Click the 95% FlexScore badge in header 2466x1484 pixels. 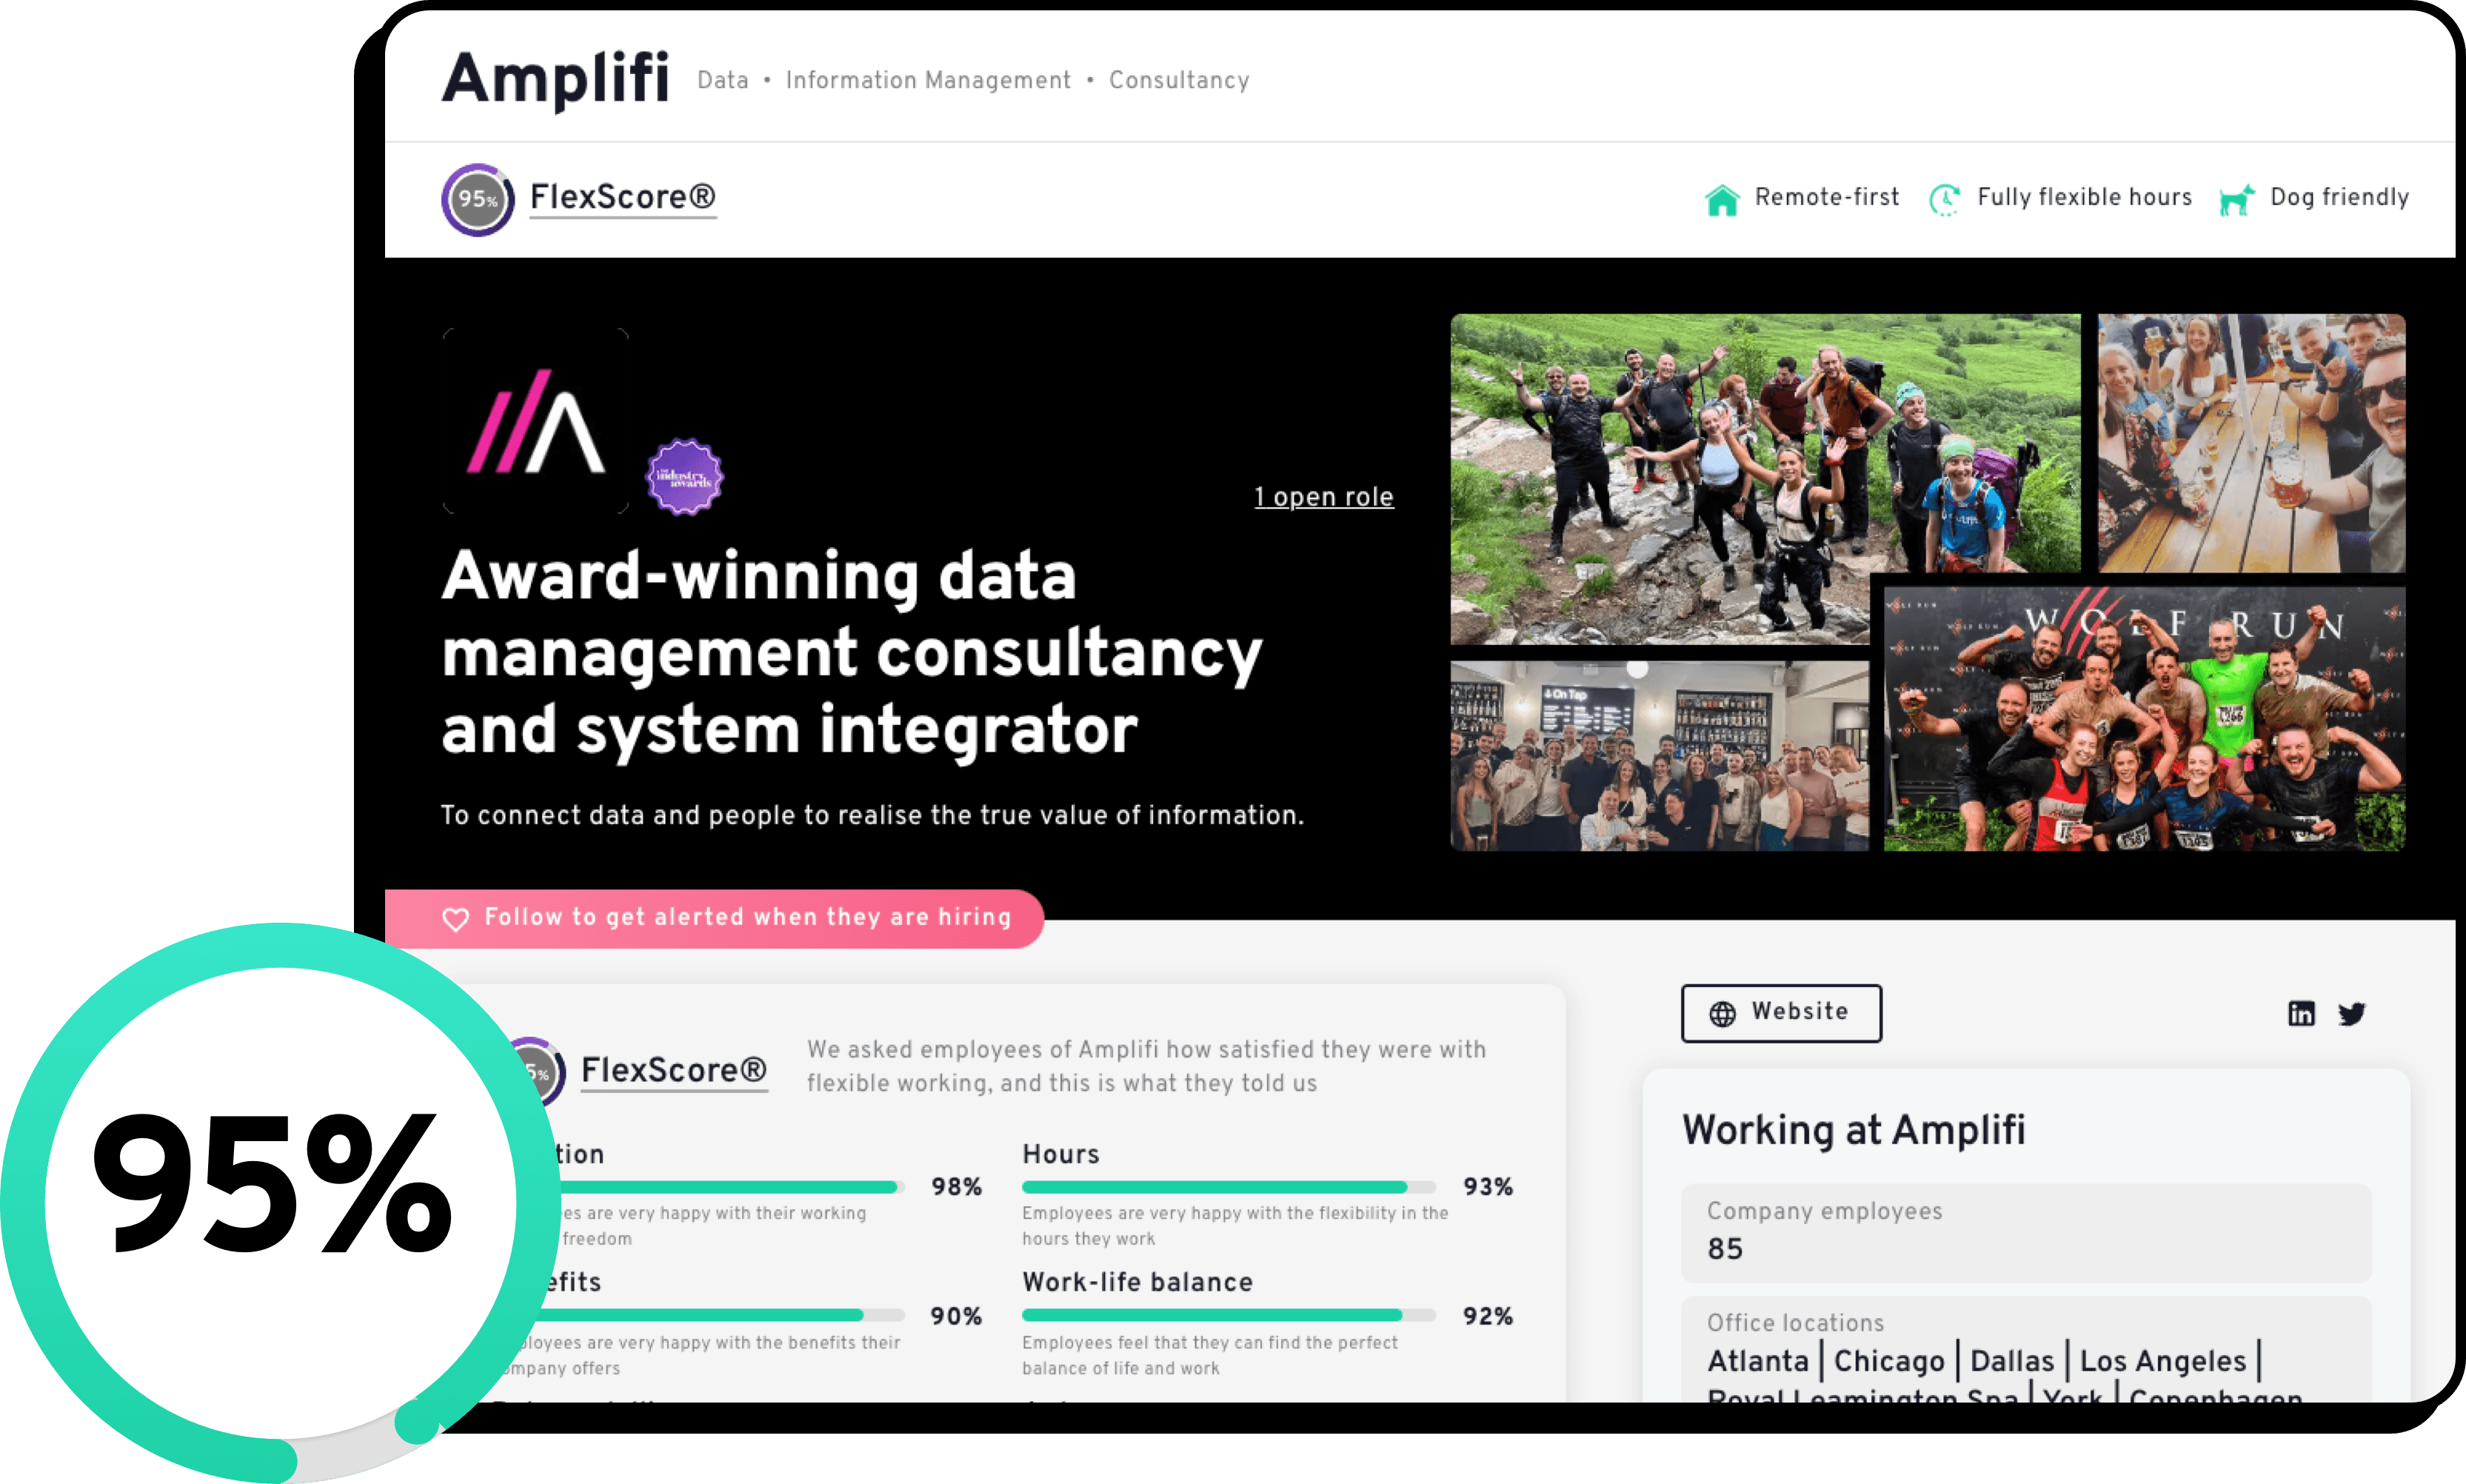click(x=477, y=199)
